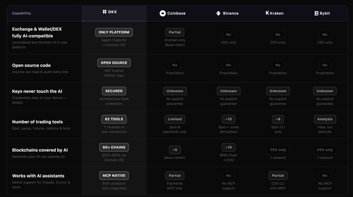Select the Kraken header tab
353x197 pixels.
click(x=274, y=13)
